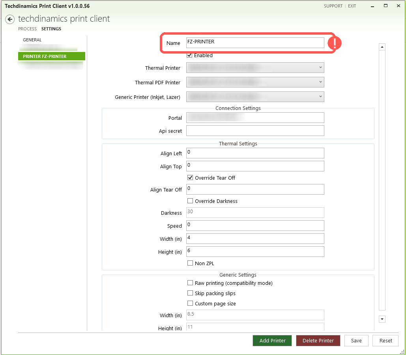Click the back arrow circle icon
The width and height of the screenshot is (406, 355).
(x=10, y=19)
